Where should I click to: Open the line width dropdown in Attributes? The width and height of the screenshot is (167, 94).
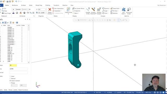click(28, 9)
